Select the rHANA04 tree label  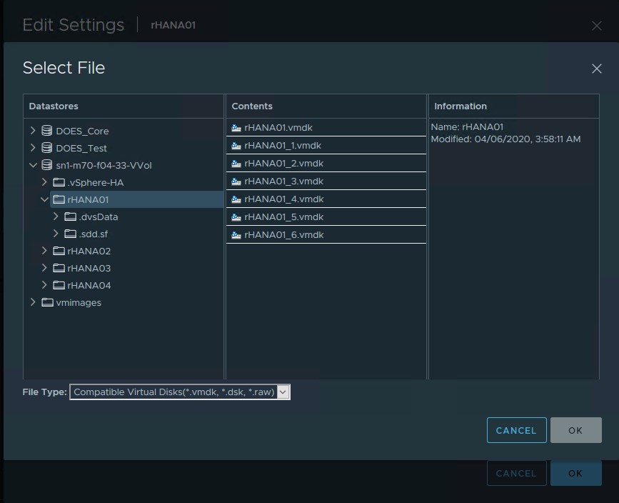click(x=89, y=285)
